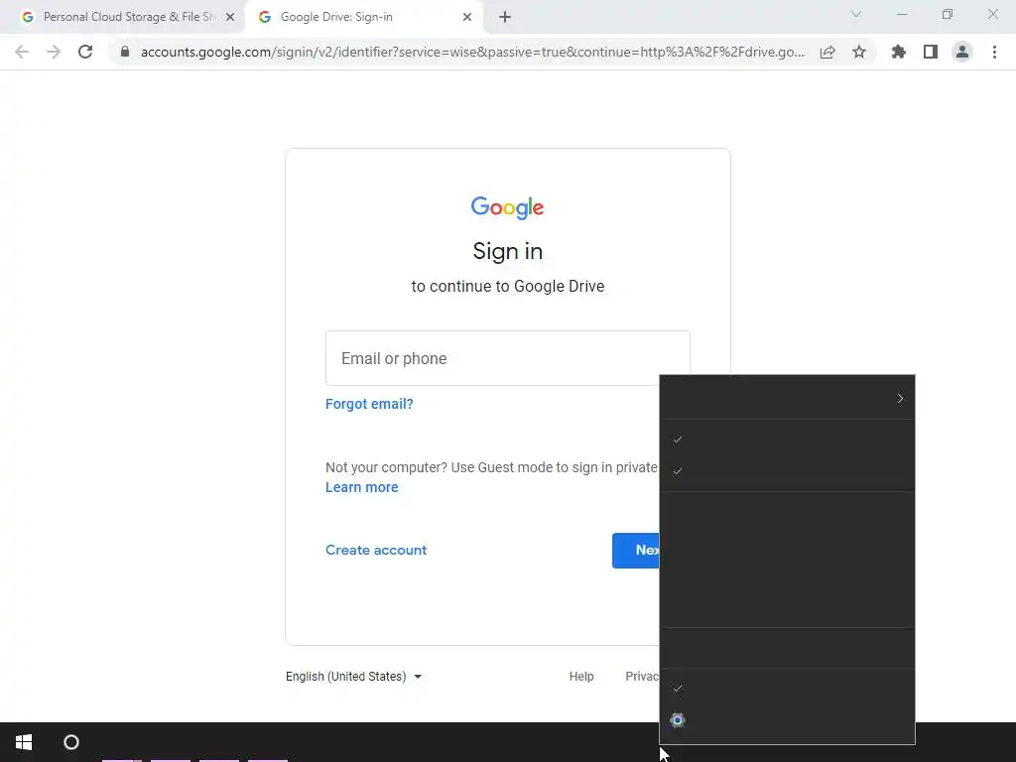
Task: Bookmark this tab with star icon
Action: [859, 52]
